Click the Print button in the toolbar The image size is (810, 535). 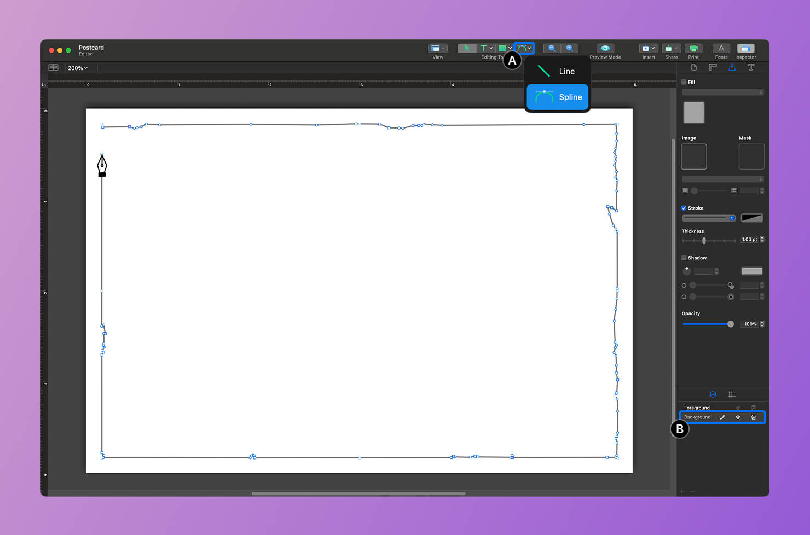coord(693,49)
